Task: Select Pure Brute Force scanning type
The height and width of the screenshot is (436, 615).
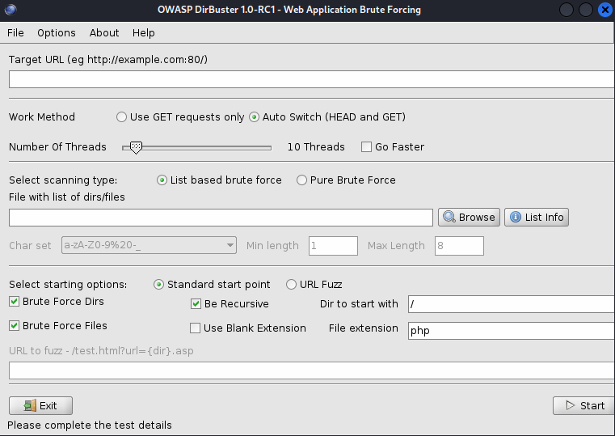Action: click(302, 180)
